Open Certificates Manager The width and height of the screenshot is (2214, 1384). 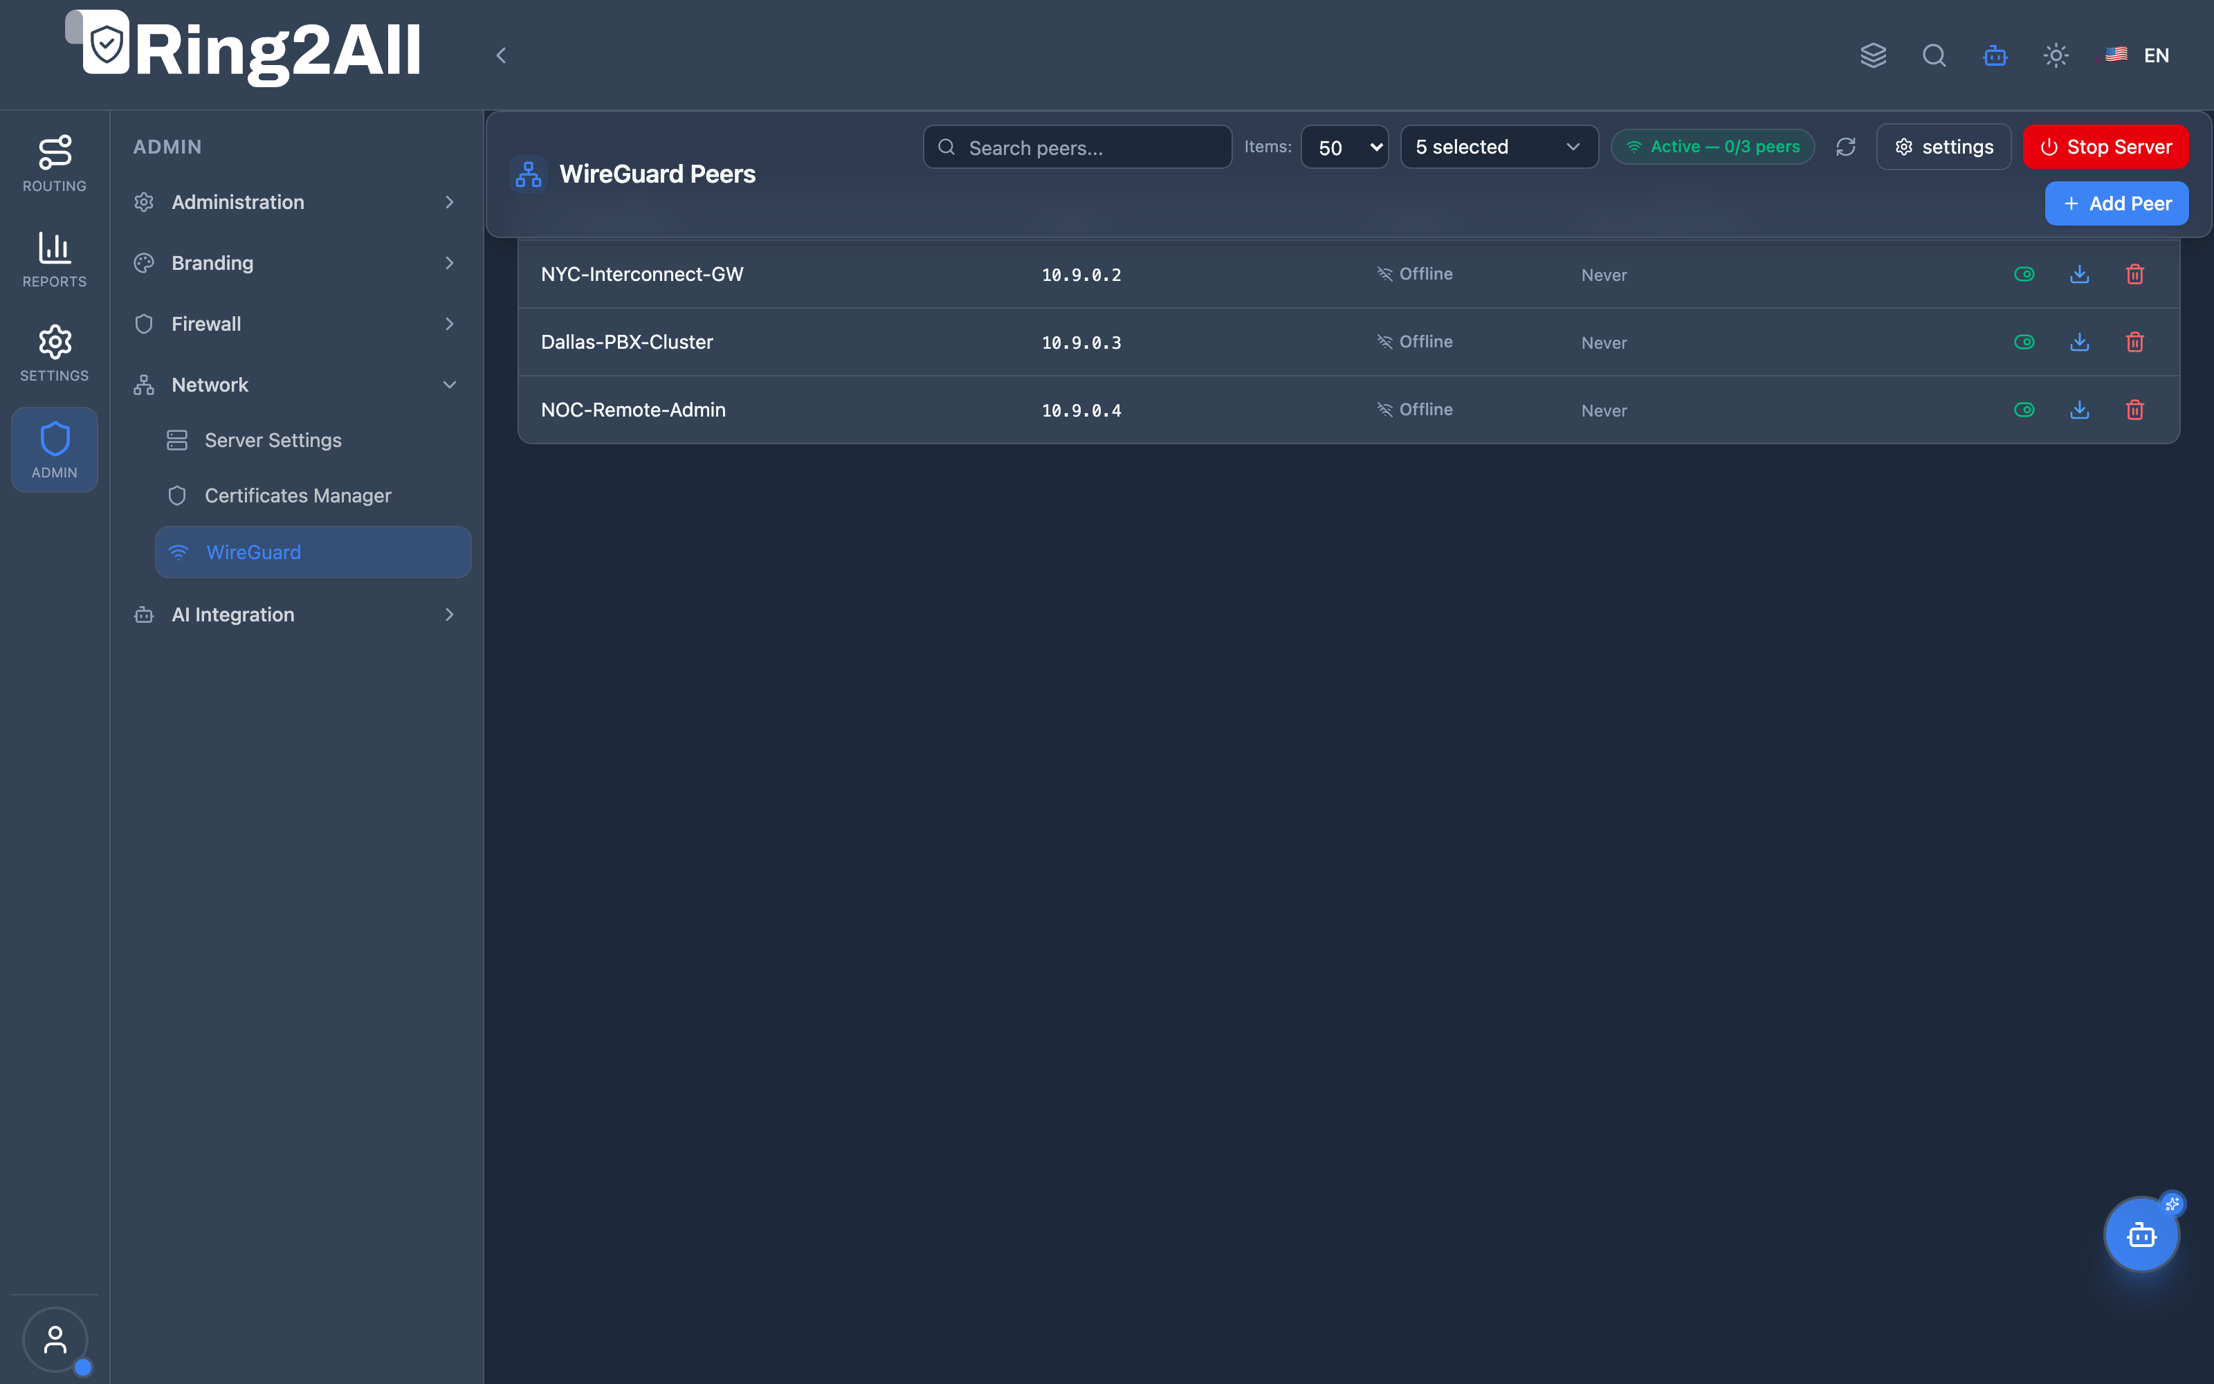313,496
